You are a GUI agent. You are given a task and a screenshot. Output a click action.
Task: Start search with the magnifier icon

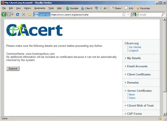pos(163,15)
